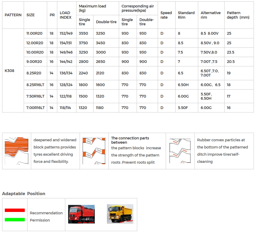The height and width of the screenshot is (233, 256).
Task: Click double-tire load 2120
Action: pyautogui.click(x=100, y=73)
